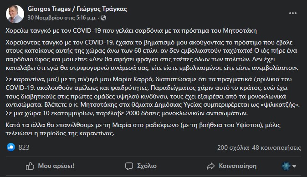Expand the dropdown arrow beside snowflake avatar

(x=294, y=166)
